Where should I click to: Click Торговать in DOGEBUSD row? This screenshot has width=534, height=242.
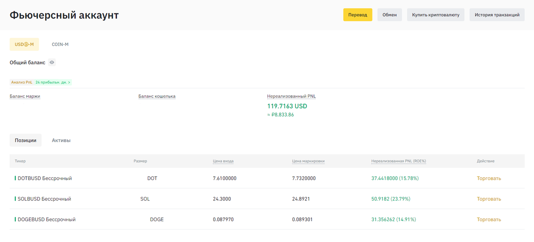[x=489, y=220]
